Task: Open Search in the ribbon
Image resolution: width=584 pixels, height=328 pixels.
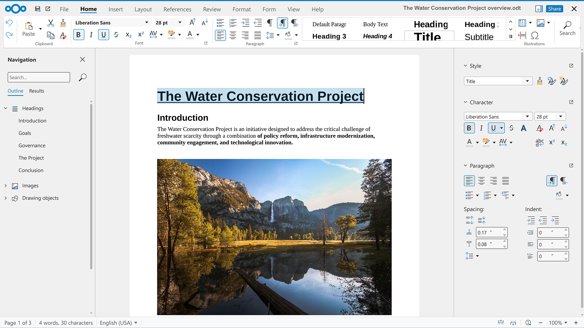Action: click(567, 29)
